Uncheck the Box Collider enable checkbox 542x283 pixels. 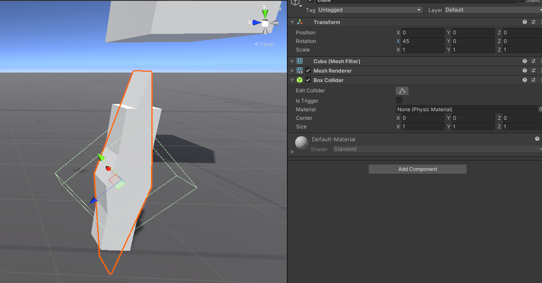click(308, 80)
